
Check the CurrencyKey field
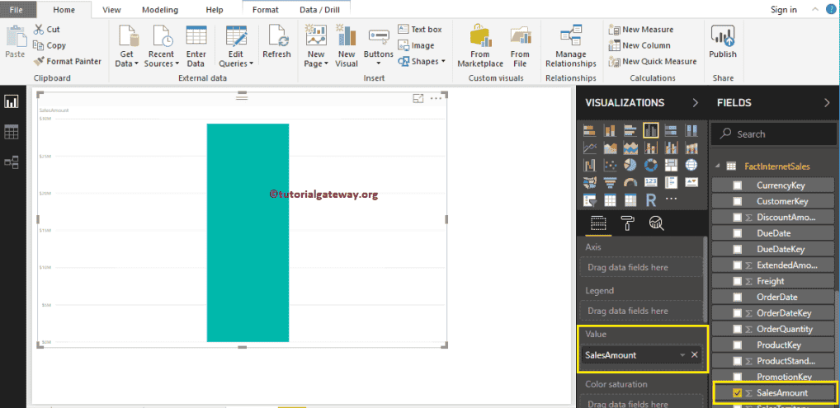coord(738,185)
